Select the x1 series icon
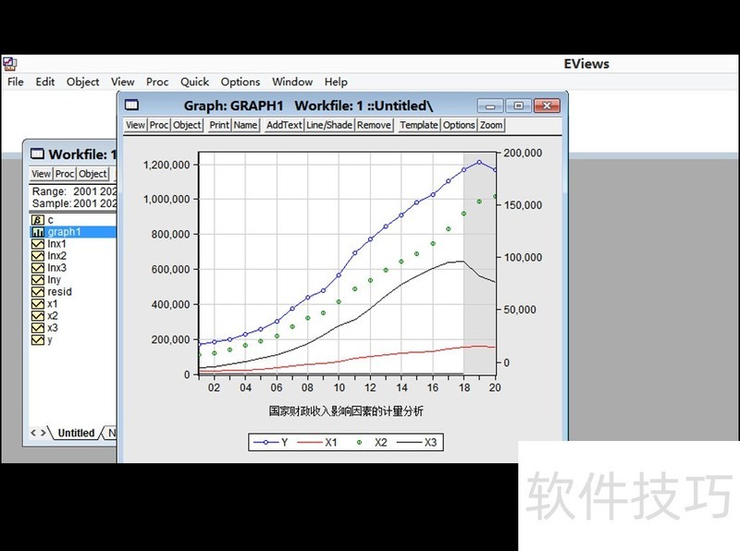The image size is (740, 551). (38, 304)
